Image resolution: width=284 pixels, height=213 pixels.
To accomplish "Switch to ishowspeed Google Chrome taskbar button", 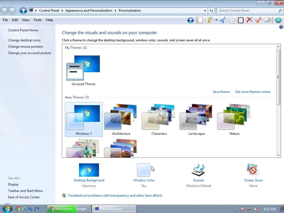I will coord(69,209).
